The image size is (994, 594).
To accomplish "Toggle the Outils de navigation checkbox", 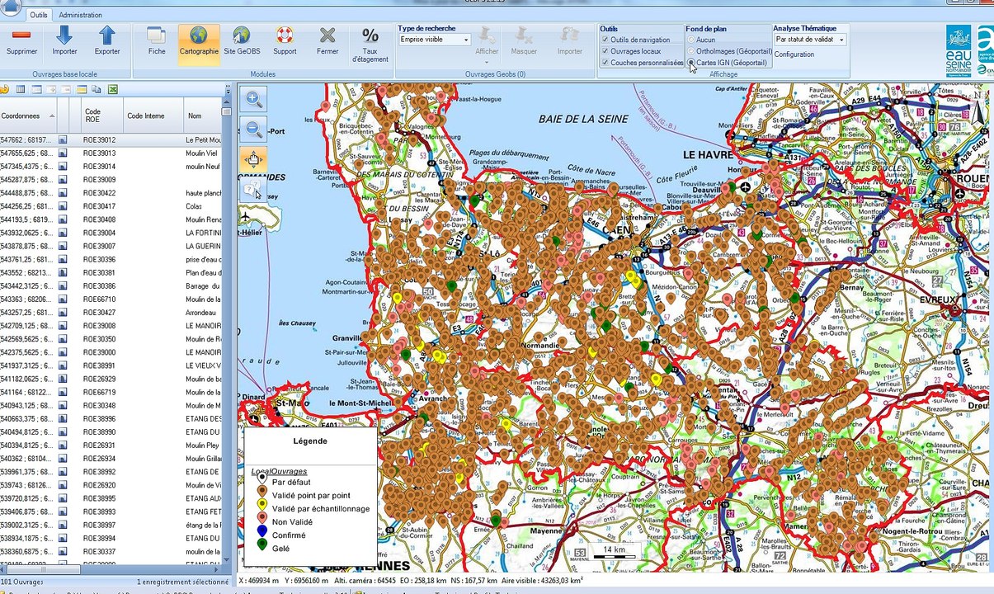I will [x=605, y=40].
